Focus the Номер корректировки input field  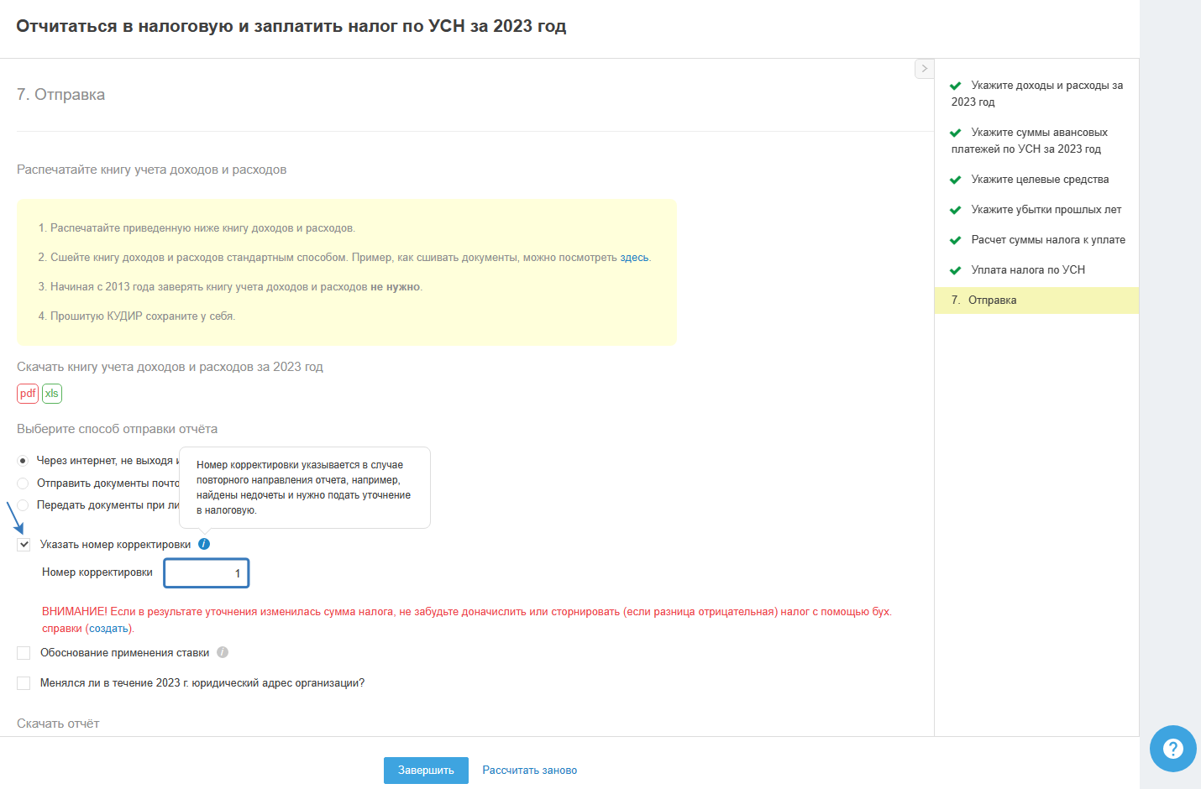207,573
